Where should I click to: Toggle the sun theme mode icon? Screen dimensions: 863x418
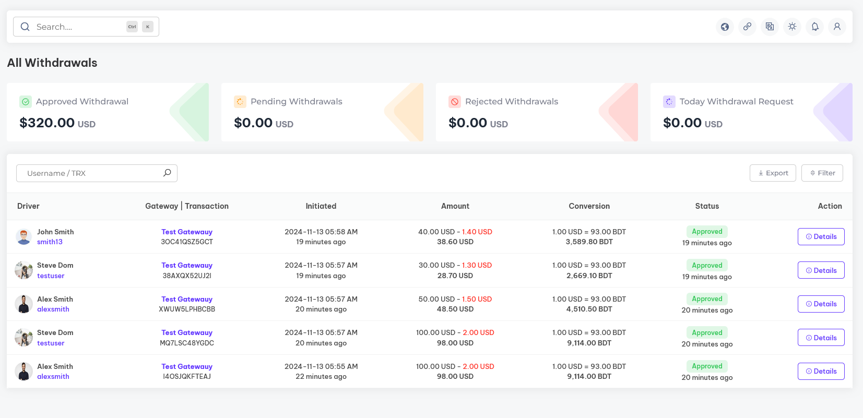click(x=792, y=27)
